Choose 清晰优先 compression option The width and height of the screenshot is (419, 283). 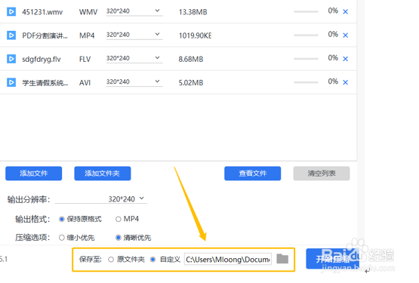click(133, 238)
